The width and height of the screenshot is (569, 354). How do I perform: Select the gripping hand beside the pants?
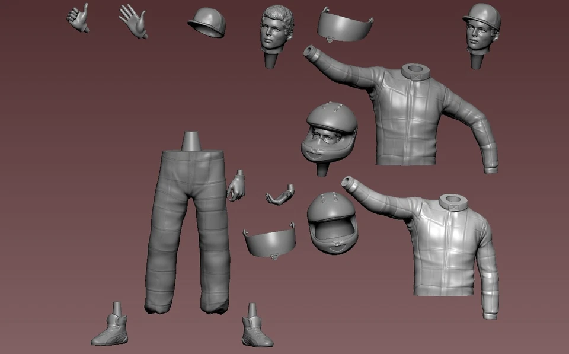236,186
